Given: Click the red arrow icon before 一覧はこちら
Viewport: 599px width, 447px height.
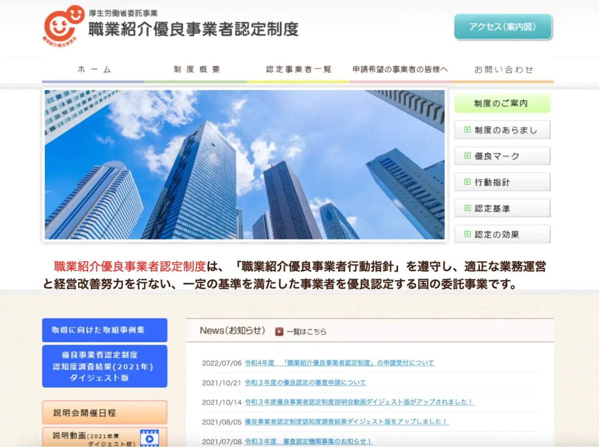Looking at the screenshot, I should coord(279,332).
